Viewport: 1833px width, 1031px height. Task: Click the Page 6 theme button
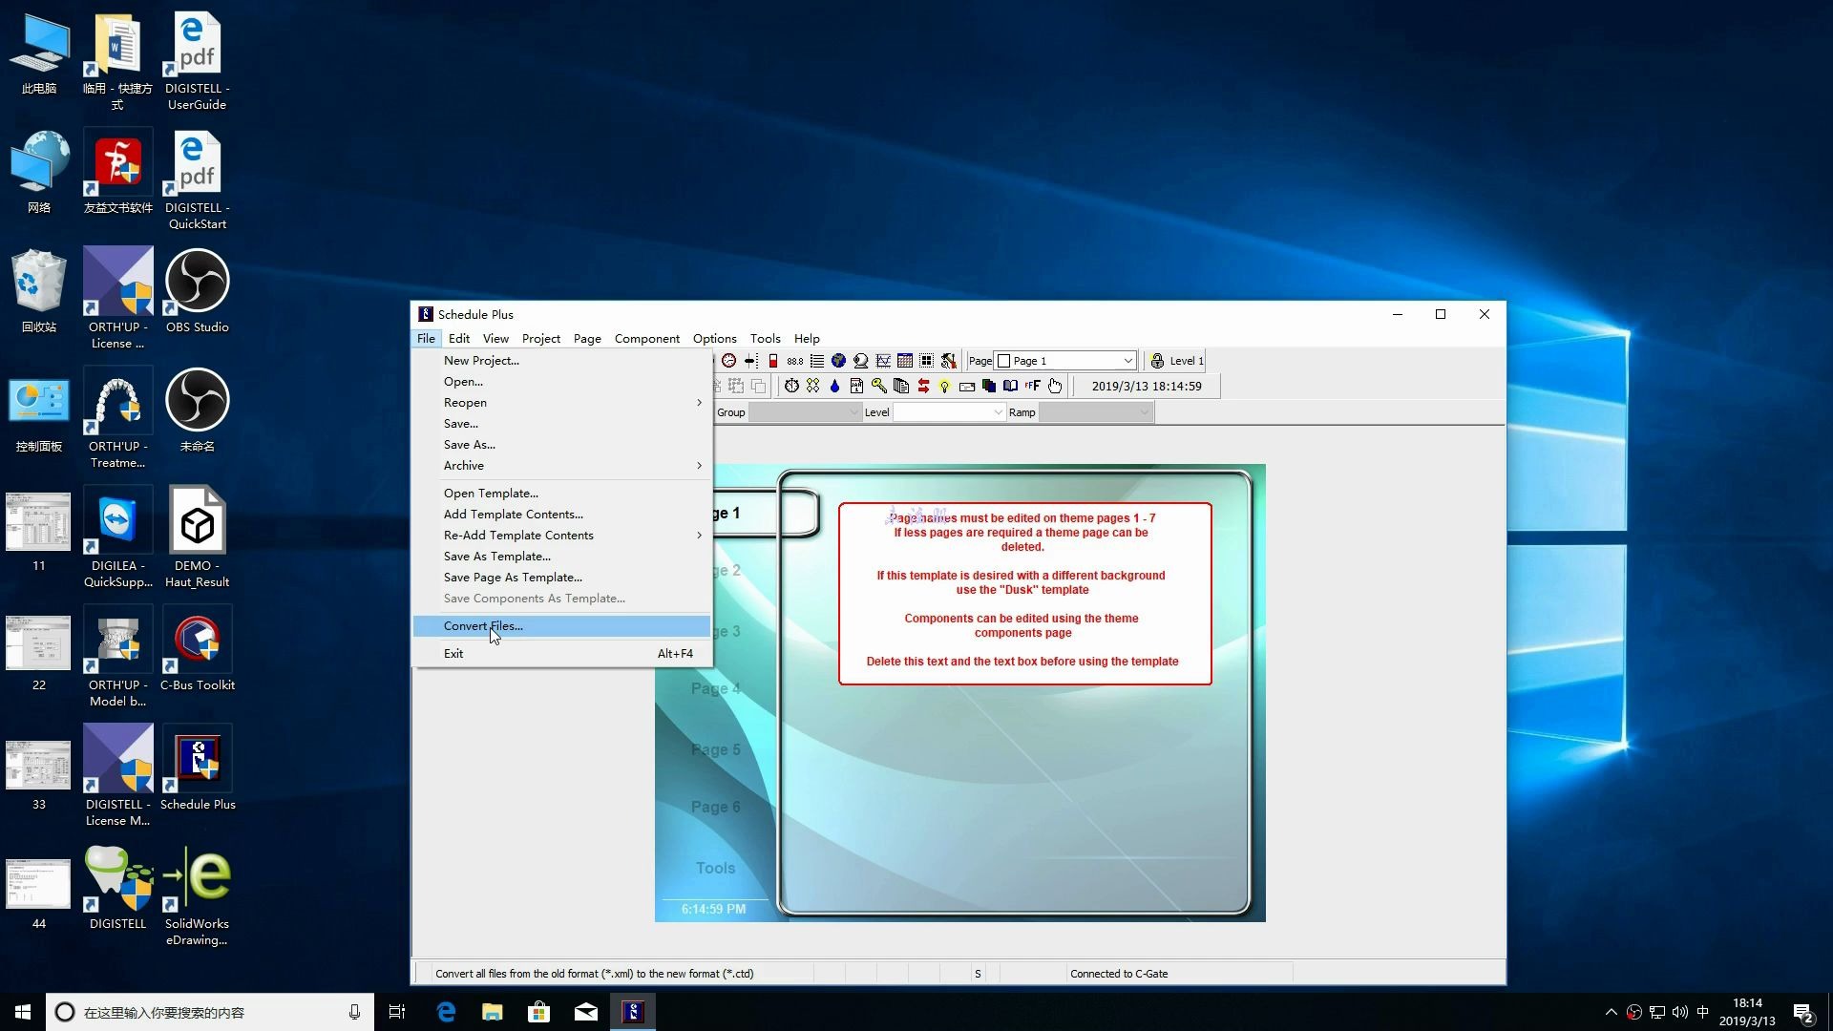[716, 807]
